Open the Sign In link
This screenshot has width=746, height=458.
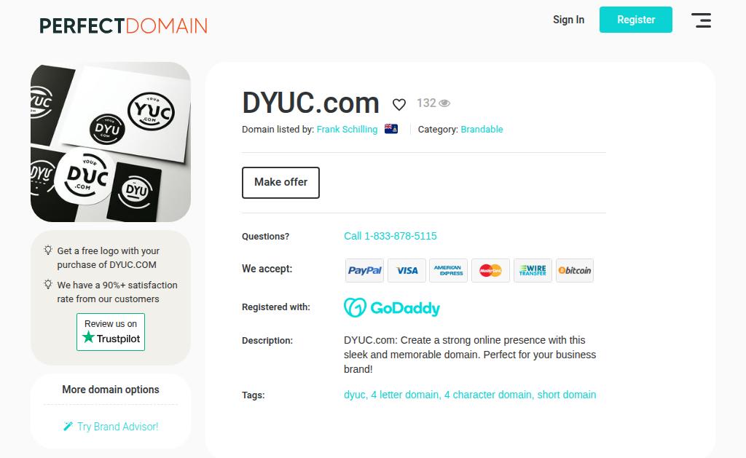[x=568, y=20]
